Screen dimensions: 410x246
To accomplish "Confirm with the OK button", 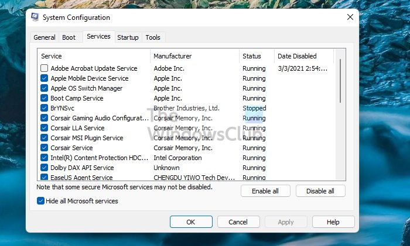I will click(191, 222).
